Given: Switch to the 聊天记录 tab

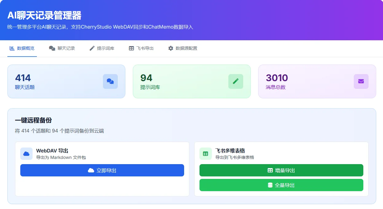Looking at the screenshot, I should click(x=62, y=48).
